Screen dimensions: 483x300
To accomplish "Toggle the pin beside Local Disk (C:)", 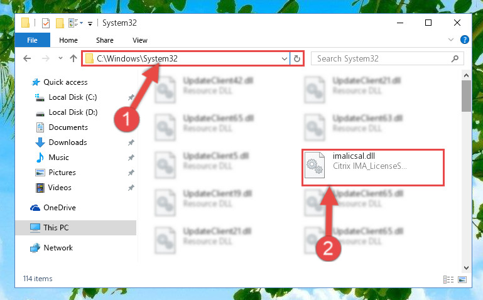I will pyautogui.click(x=131, y=97).
